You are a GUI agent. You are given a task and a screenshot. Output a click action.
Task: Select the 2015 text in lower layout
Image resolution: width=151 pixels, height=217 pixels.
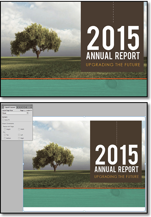[117, 155]
